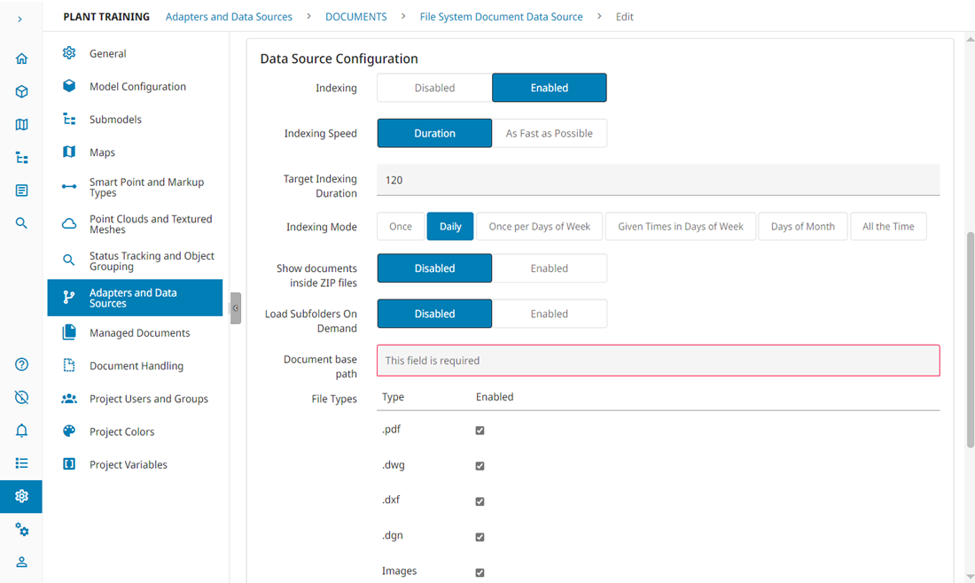Set Indexing Mode to Once per Days of Week

click(539, 226)
